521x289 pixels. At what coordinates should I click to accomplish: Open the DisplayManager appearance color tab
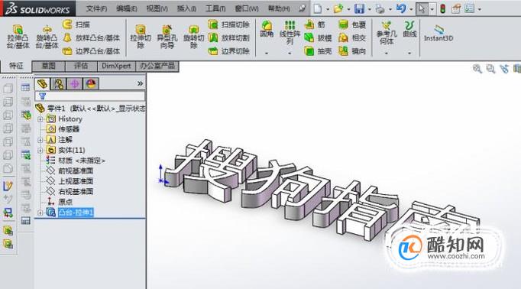click(x=91, y=84)
